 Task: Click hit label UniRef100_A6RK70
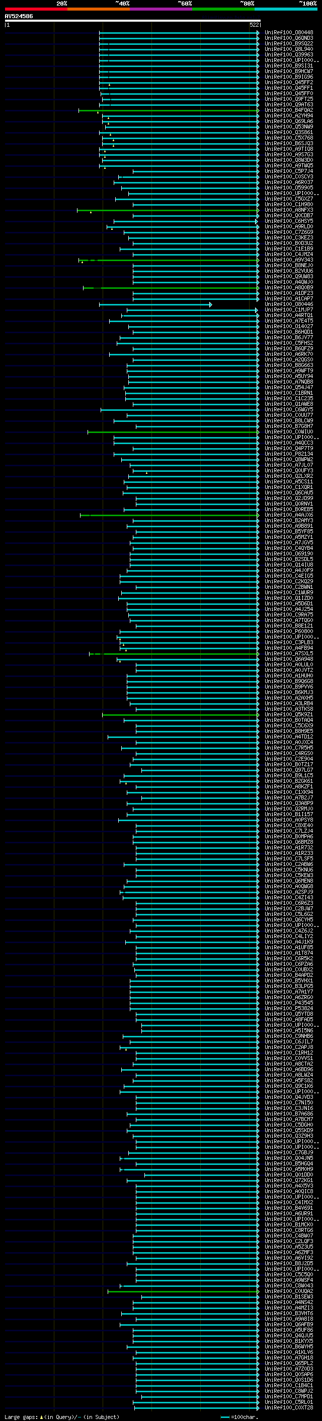pyautogui.click(x=289, y=354)
